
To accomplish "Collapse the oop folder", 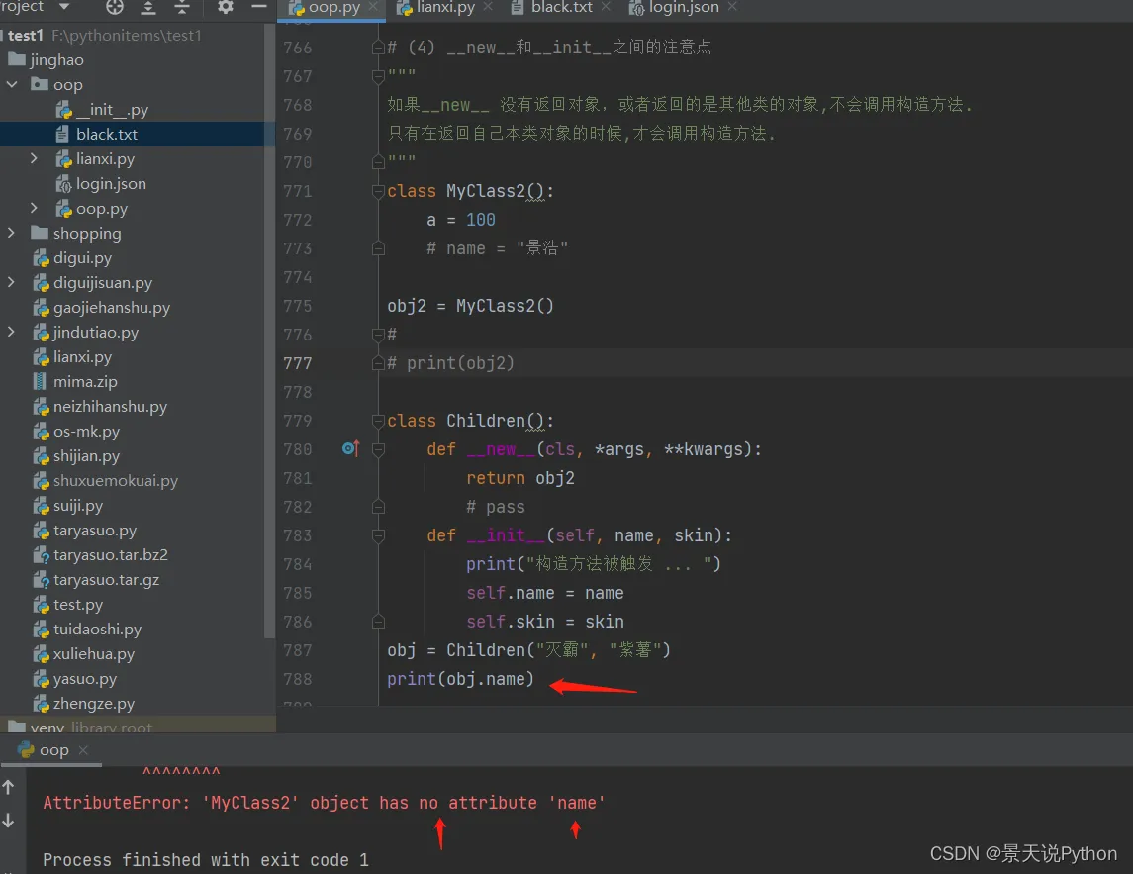I will pos(11,85).
